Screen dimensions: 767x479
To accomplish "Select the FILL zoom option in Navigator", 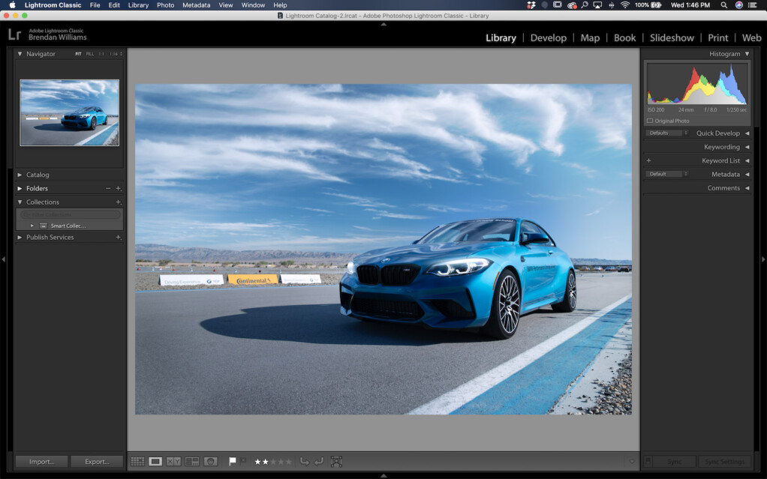I will 90,54.
